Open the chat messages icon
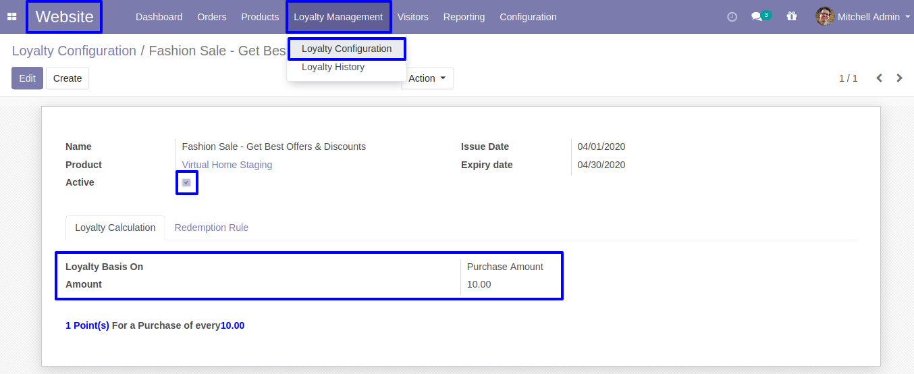The image size is (914, 374). pyautogui.click(x=757, y=17)
